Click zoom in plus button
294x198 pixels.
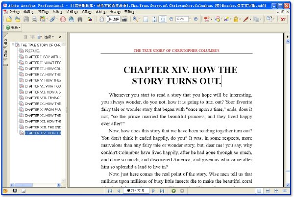[196, 19]
